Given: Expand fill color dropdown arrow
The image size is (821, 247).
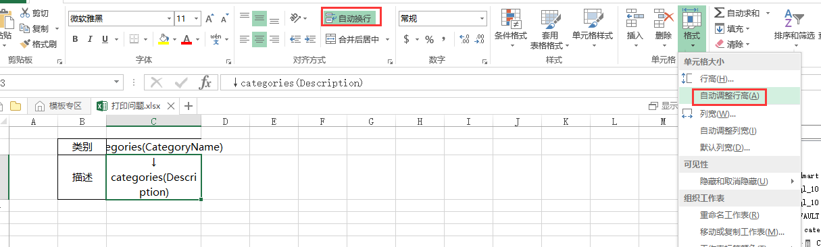Looking at the screenshot, I should [174, 39].
